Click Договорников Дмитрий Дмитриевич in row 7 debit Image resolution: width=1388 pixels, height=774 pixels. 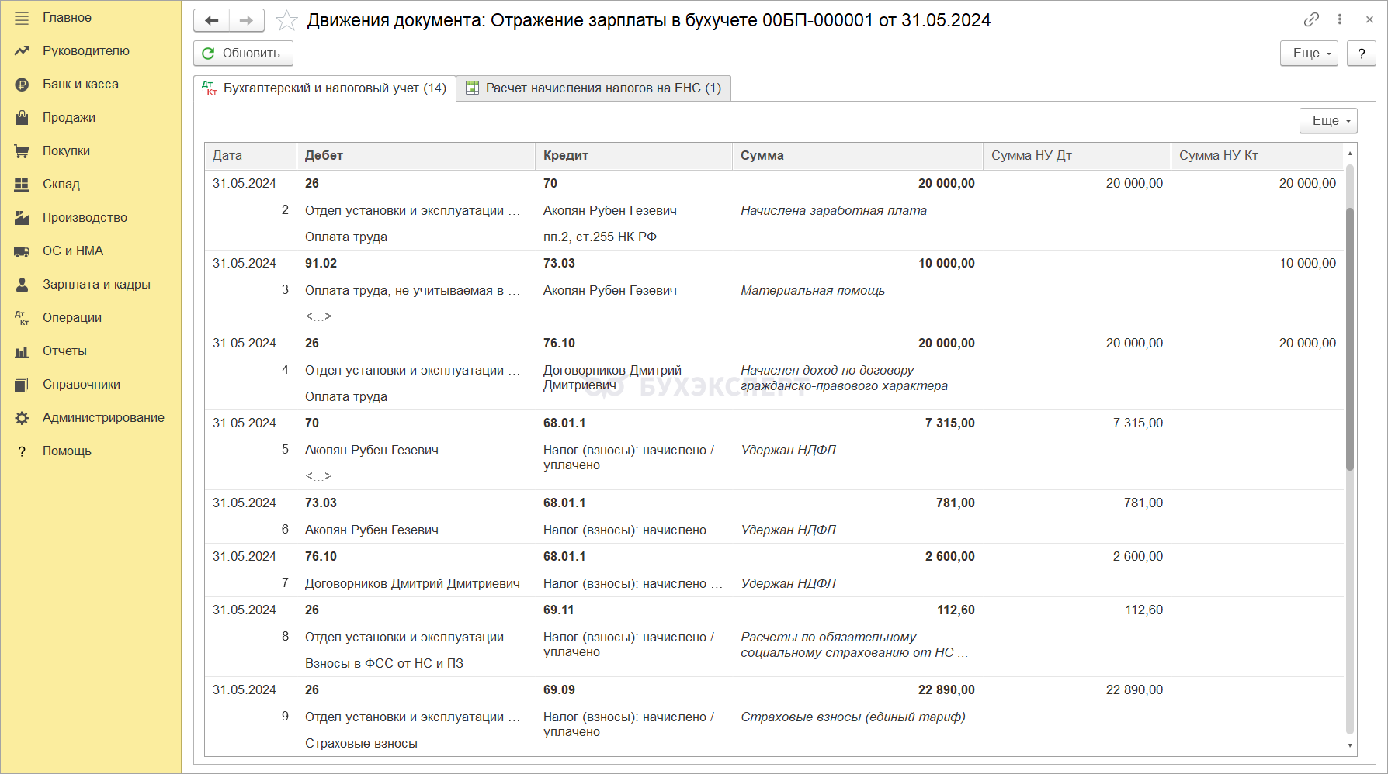point(412,584)
